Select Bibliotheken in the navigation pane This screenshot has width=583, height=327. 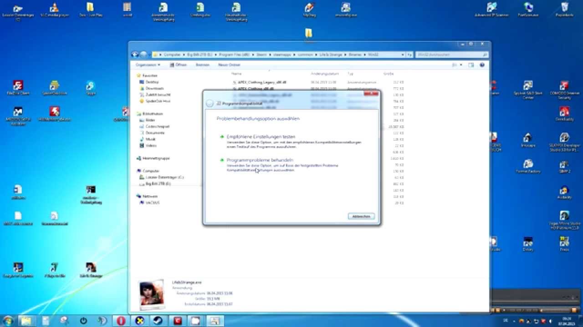(x=152, y=114)
